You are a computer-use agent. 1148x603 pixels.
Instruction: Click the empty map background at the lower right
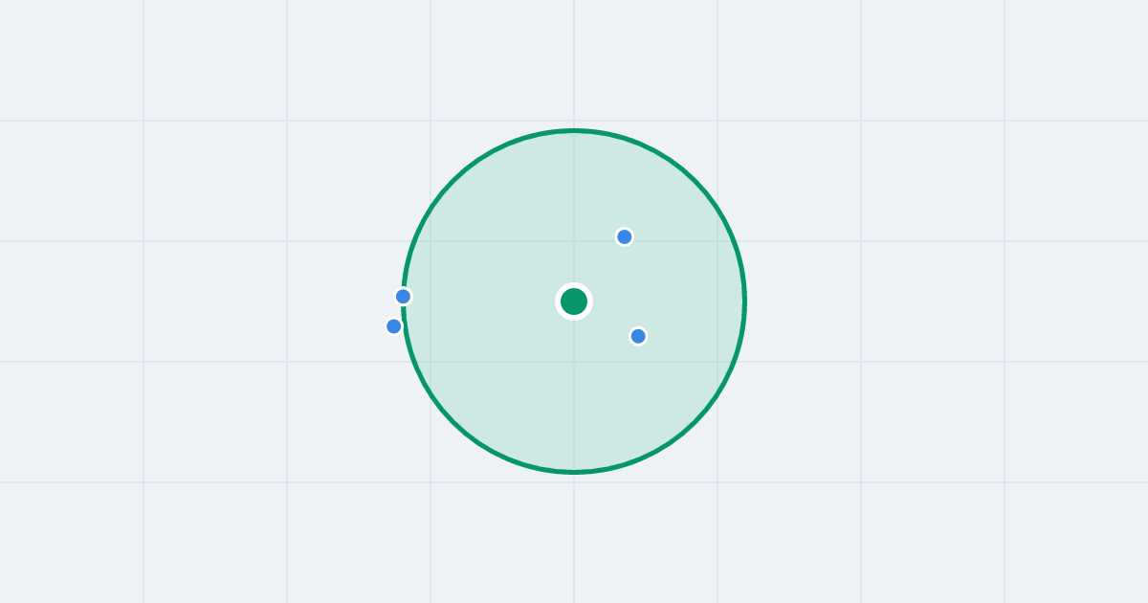pyautogui.click(x=1076, y=546)
